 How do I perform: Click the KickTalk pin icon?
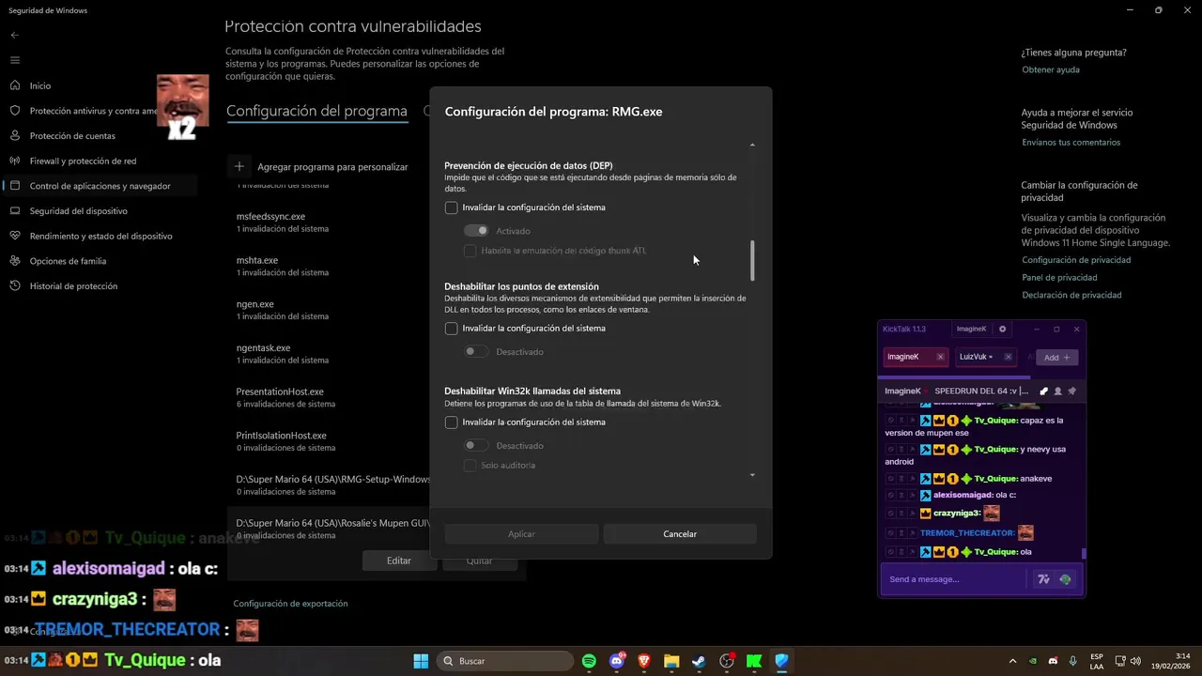pyautogui.click(x=1072, y=391)
